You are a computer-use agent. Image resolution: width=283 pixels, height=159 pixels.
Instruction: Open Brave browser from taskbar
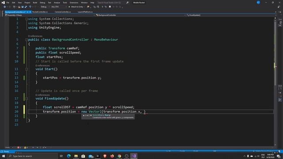(x=105, y=156)
